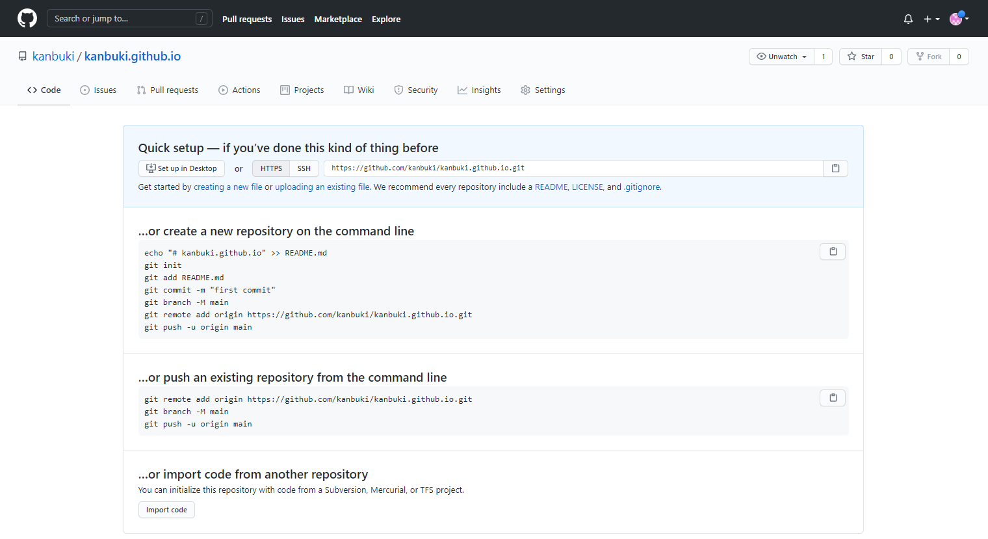Select the HTTPS protocol toggle
988x539 pixels.
271,168
